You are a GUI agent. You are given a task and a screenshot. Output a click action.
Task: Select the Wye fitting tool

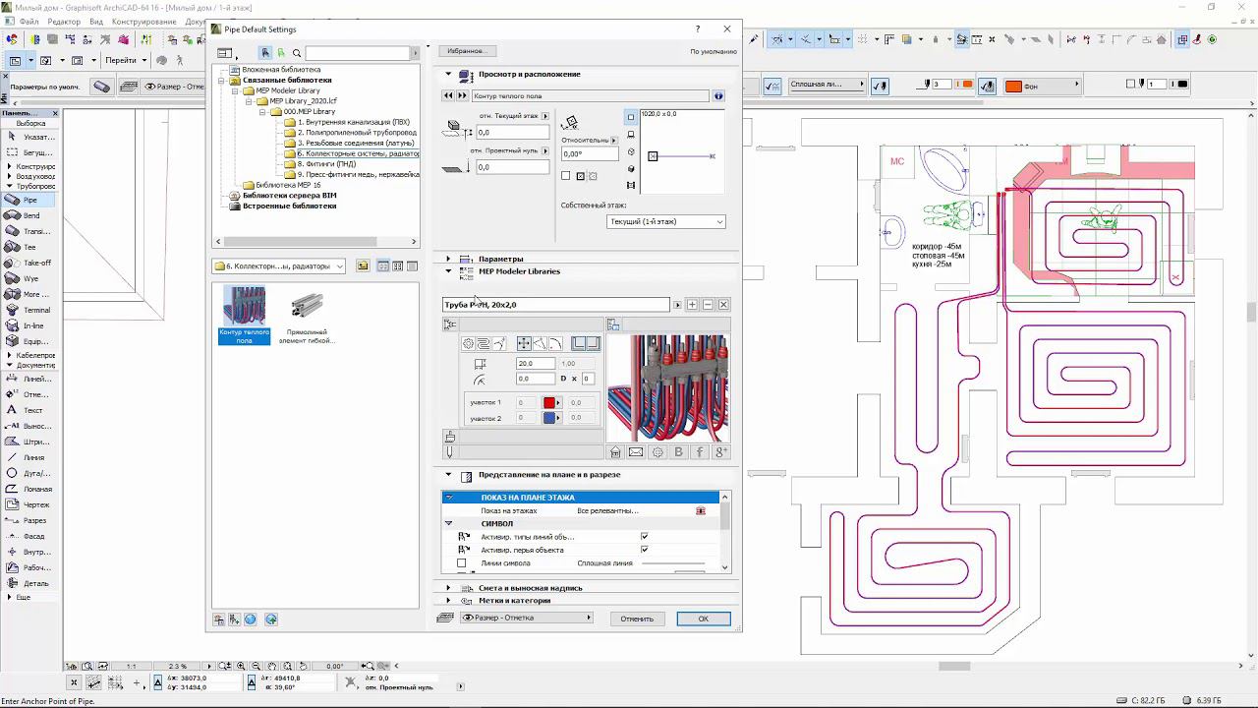(30, 278)
